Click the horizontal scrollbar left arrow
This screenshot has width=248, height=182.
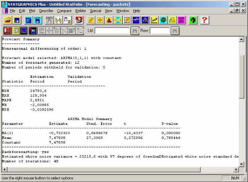(x=4, y=170)
